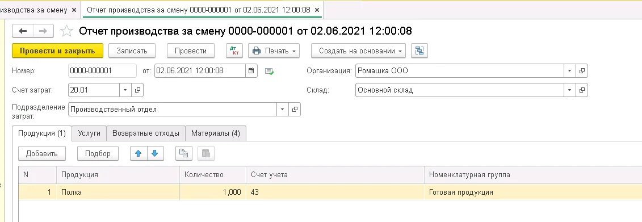
Task: Focus the Счет затрат field 20.01
Action: [94, 90]
